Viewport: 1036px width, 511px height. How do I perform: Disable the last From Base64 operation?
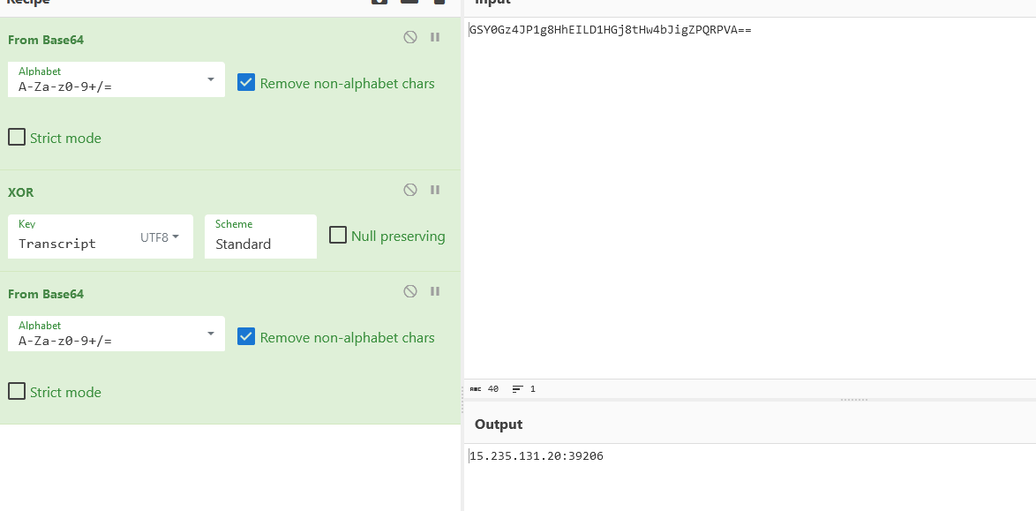click(410, 291)
